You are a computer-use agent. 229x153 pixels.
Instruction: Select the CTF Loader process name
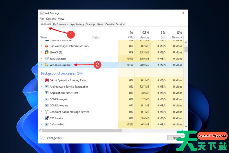pyautogui.click(x=56, y=118)
